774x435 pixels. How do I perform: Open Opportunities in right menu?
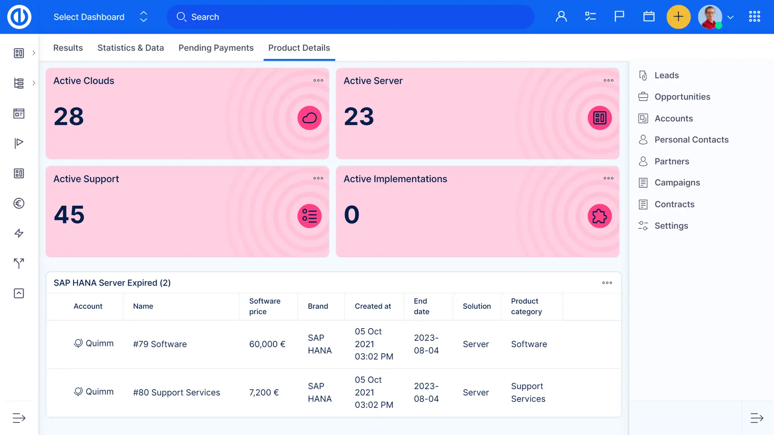(x=682, y=97)
